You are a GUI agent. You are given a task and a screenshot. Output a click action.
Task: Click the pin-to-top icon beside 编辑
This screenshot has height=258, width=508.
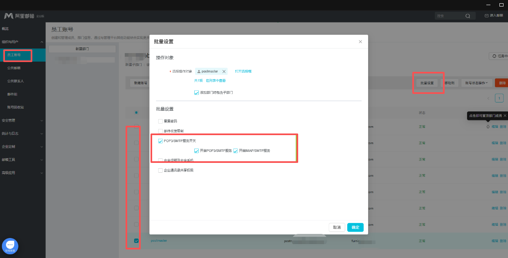(x=488, y=127)
